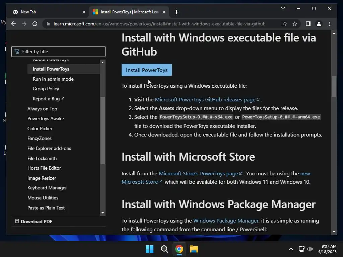Select the Install PowerToys browser tab
Viewport: 343px width, 257px height.
pos(129,12)
